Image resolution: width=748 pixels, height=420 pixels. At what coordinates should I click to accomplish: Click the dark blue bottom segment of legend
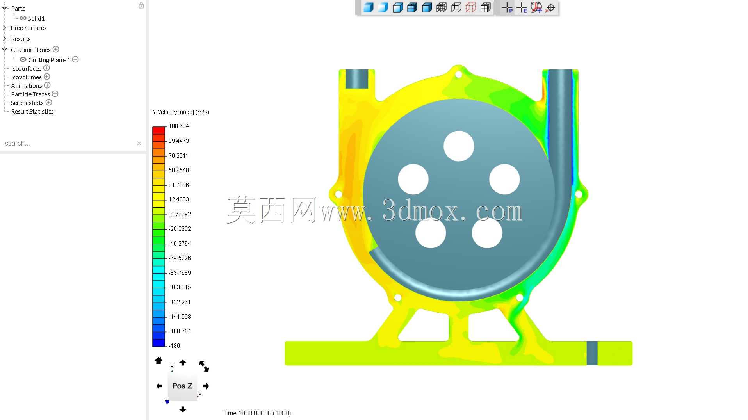click(x=159, y=343)
